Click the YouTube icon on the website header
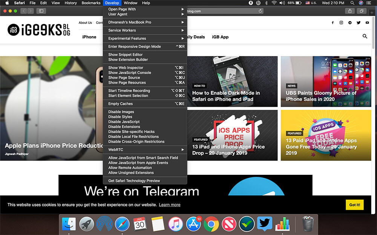This screenshot has width=377, height=235. (367, 23)
